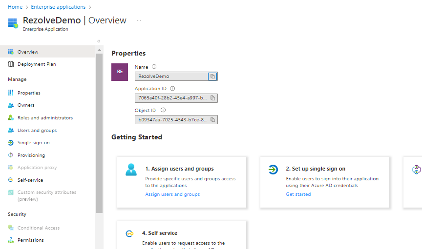422x249 pixels.
Task: Open Custom security attributes (preview)
Action: coord(47,195)
